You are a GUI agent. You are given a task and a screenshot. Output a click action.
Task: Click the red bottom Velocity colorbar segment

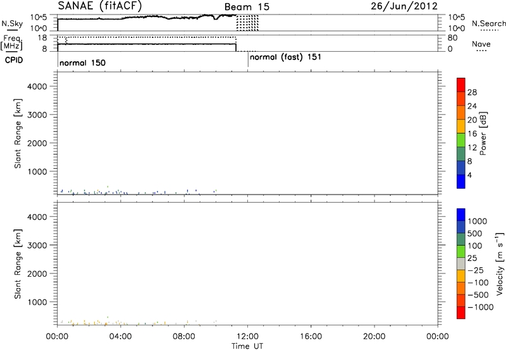tap(461, 313)
